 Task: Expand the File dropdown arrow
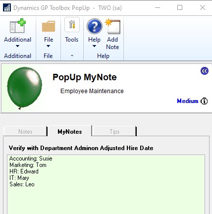(x=48, y=46)
